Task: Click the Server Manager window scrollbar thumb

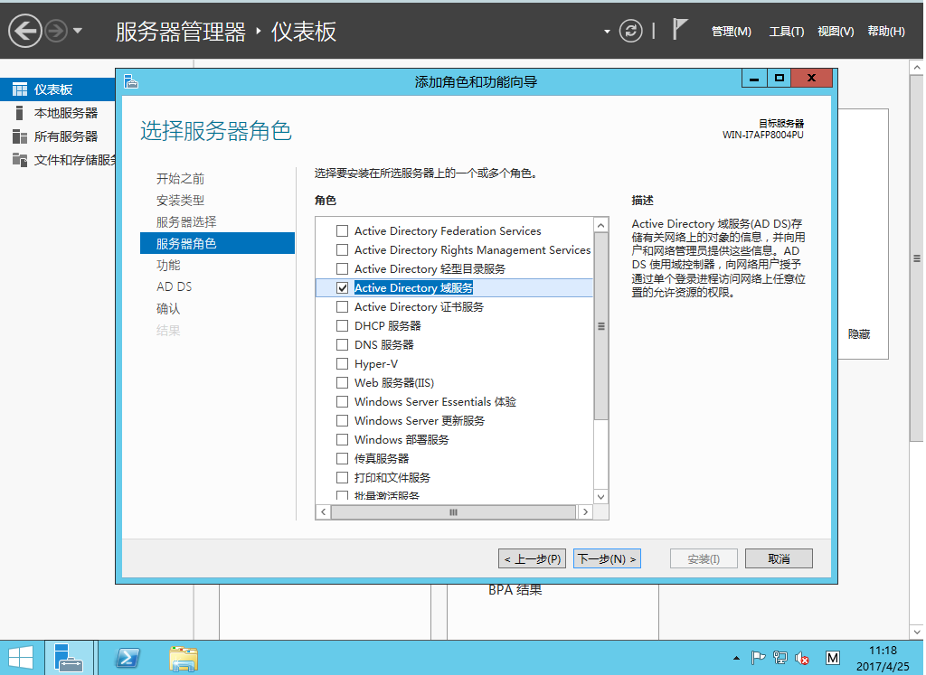Action: tap(917, 258)
